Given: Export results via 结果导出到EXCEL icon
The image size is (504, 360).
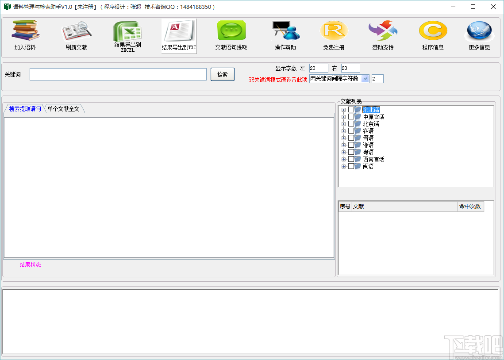Looking at the screenshot, I should pyautogui.click(x=127, y=31).
